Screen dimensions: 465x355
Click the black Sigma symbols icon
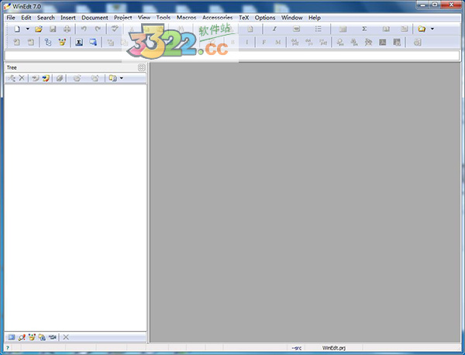(79, 43)
